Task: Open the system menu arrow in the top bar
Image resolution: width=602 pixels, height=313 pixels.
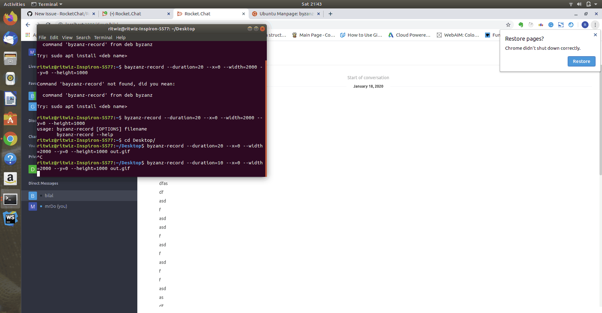Action: pos(596,4)
